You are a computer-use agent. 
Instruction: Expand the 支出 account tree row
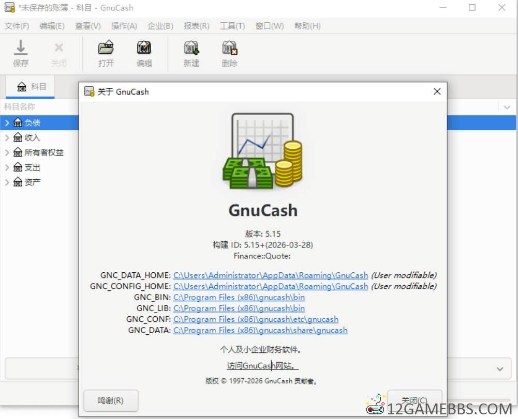coord(7,167)
